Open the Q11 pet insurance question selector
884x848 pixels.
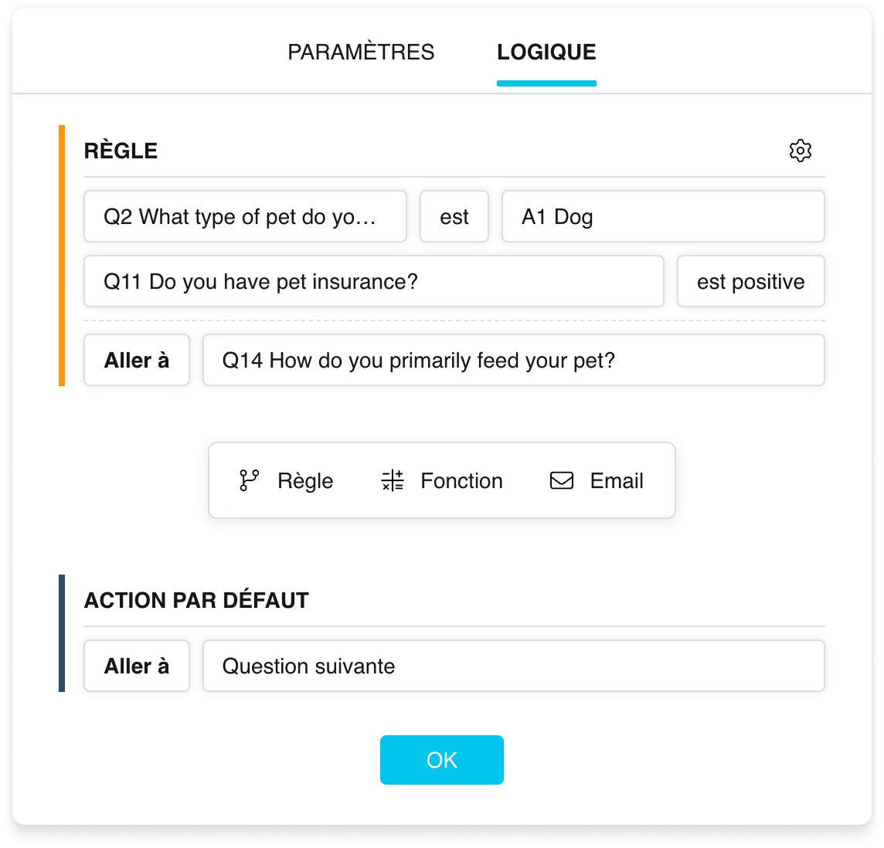pyautogui.click(x=374, y=281)
